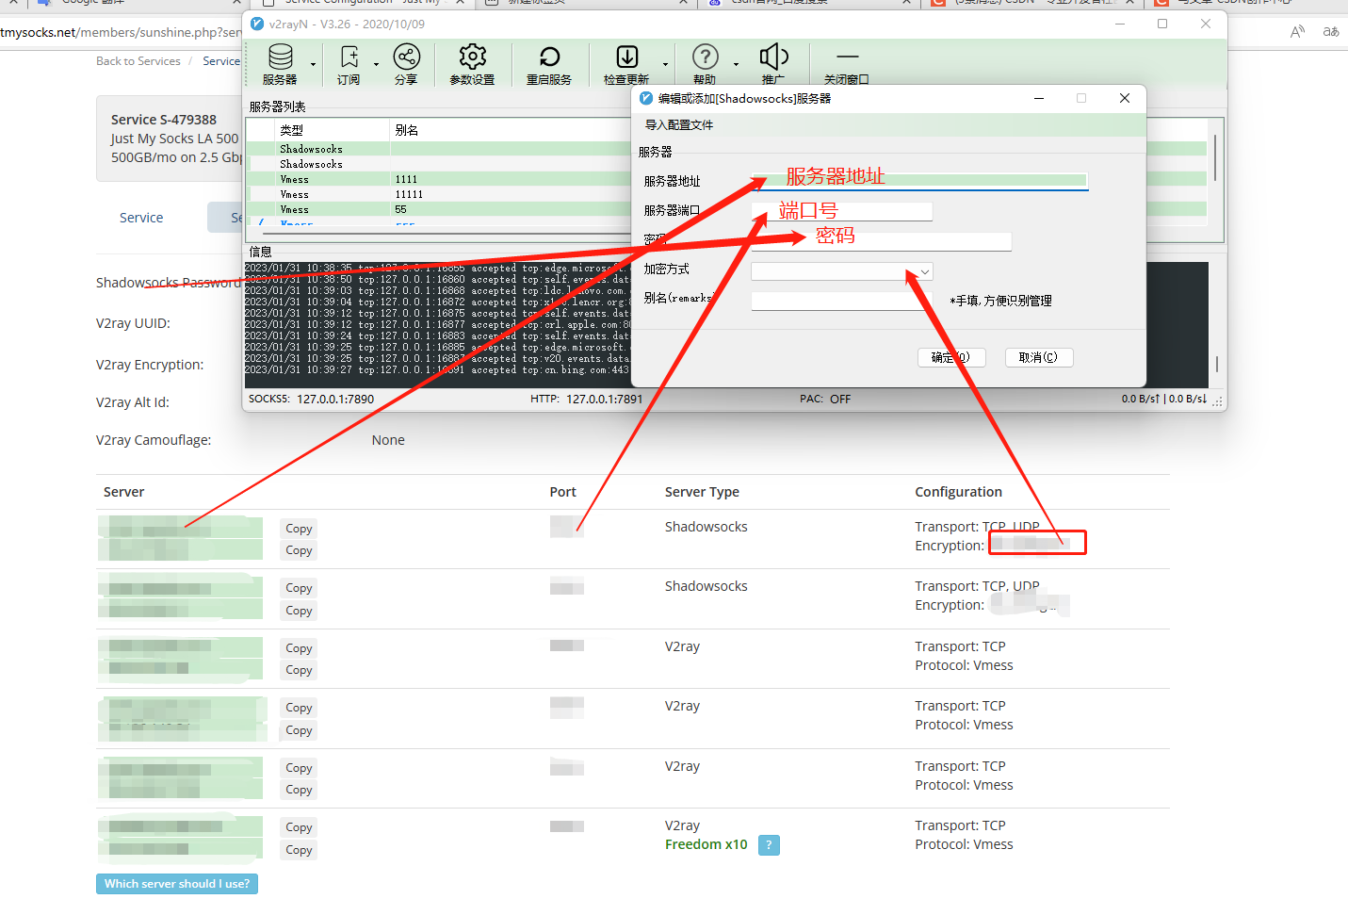Open the 加密方式 encryption combo box
1348x915 pixels.
[842, 271]
